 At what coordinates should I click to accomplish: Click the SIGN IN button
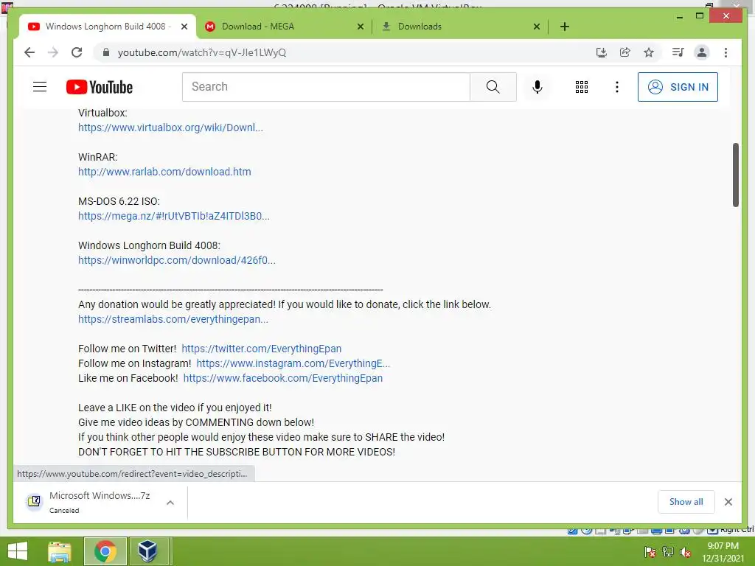(x=678, y=87)
